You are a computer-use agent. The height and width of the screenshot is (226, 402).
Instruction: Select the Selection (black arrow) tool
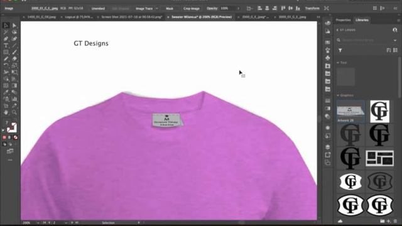pyautogui.click(x=6, y=25)
